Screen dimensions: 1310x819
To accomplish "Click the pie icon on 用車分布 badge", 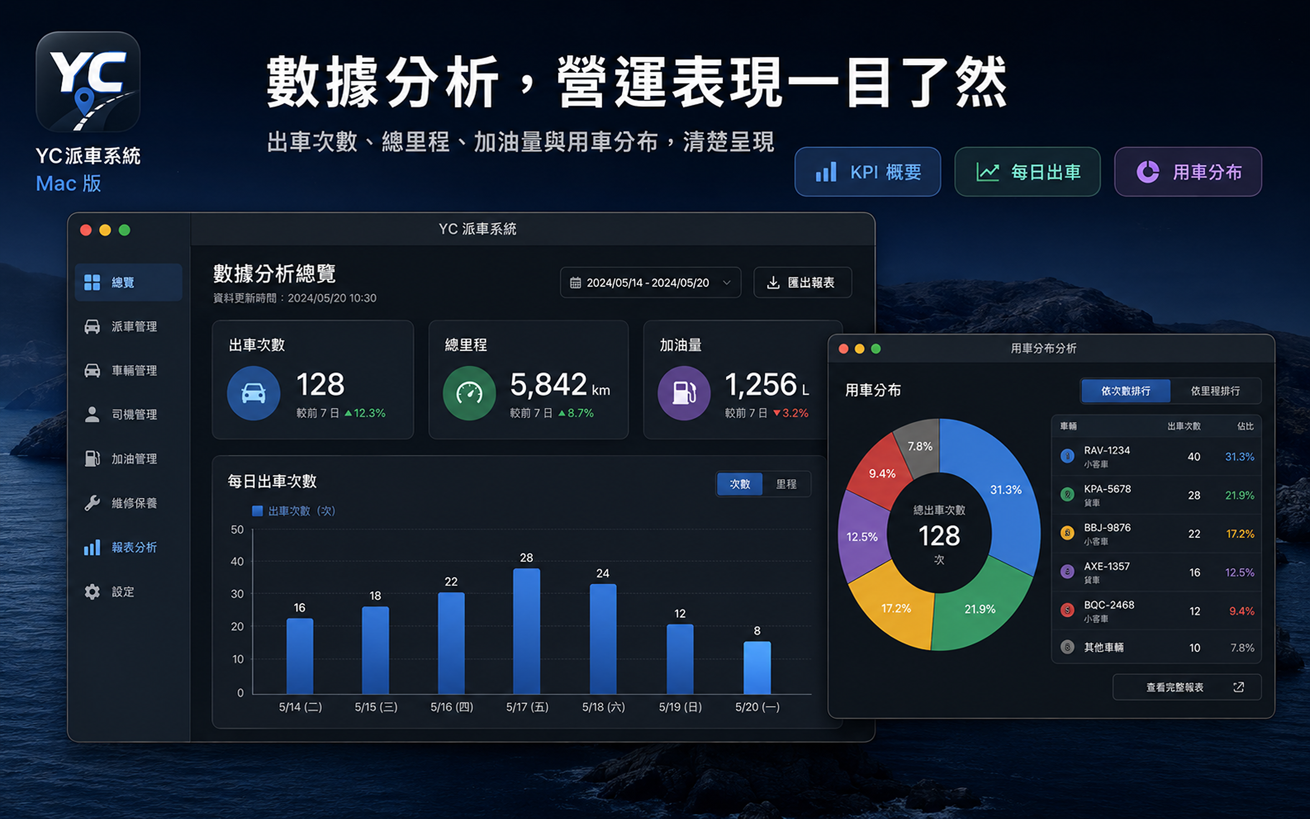I will (1148, 172).
